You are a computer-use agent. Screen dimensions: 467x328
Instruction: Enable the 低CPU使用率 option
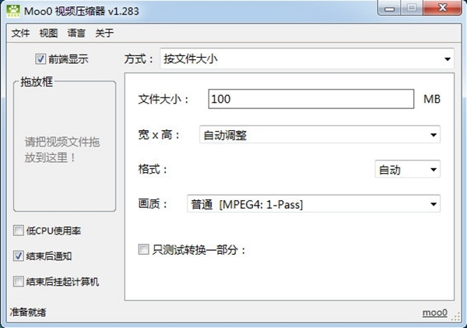point(18,231)
